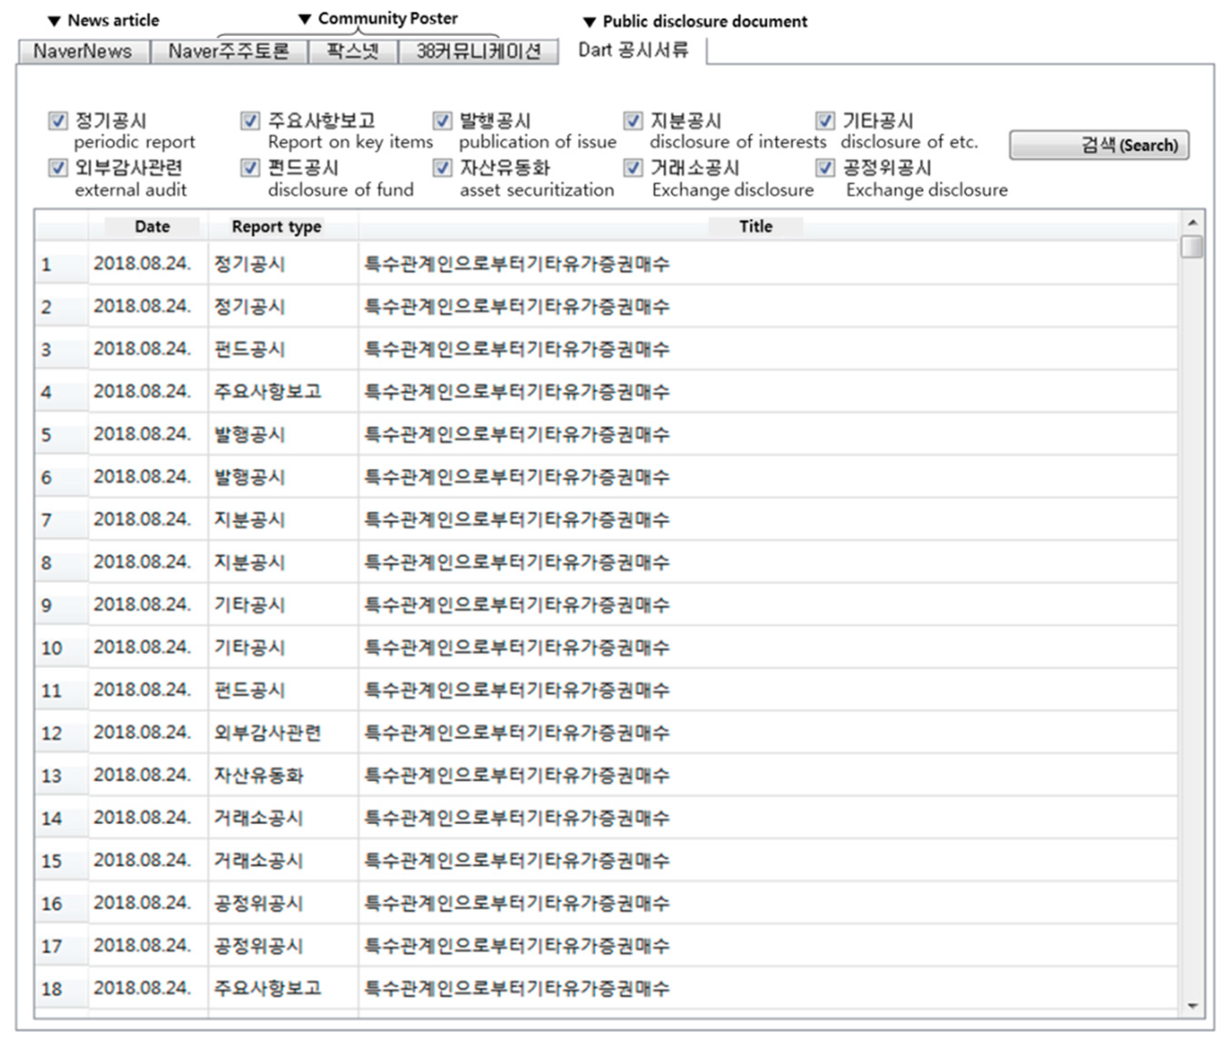
Task: Disable the 자산유동화 asset securitization checkbox
Action: [442, 168]
